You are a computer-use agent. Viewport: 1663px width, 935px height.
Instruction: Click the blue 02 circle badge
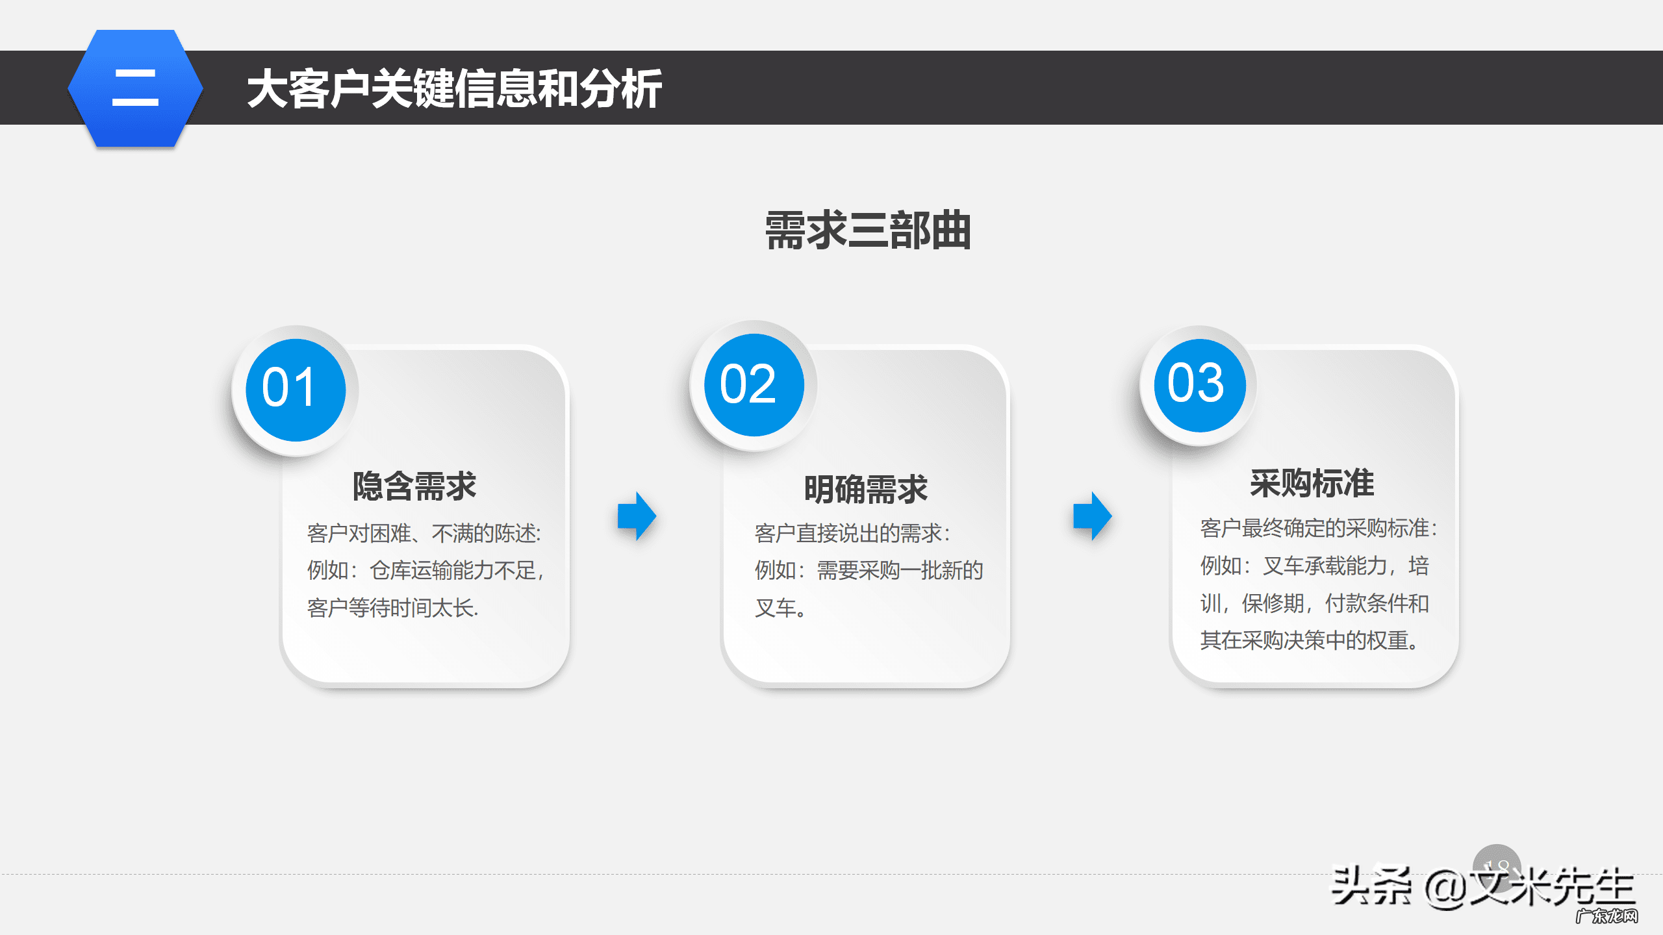(x=754, y=385)
